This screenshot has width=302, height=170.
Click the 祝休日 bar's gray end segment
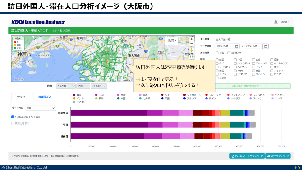click(x=249, y=136)
